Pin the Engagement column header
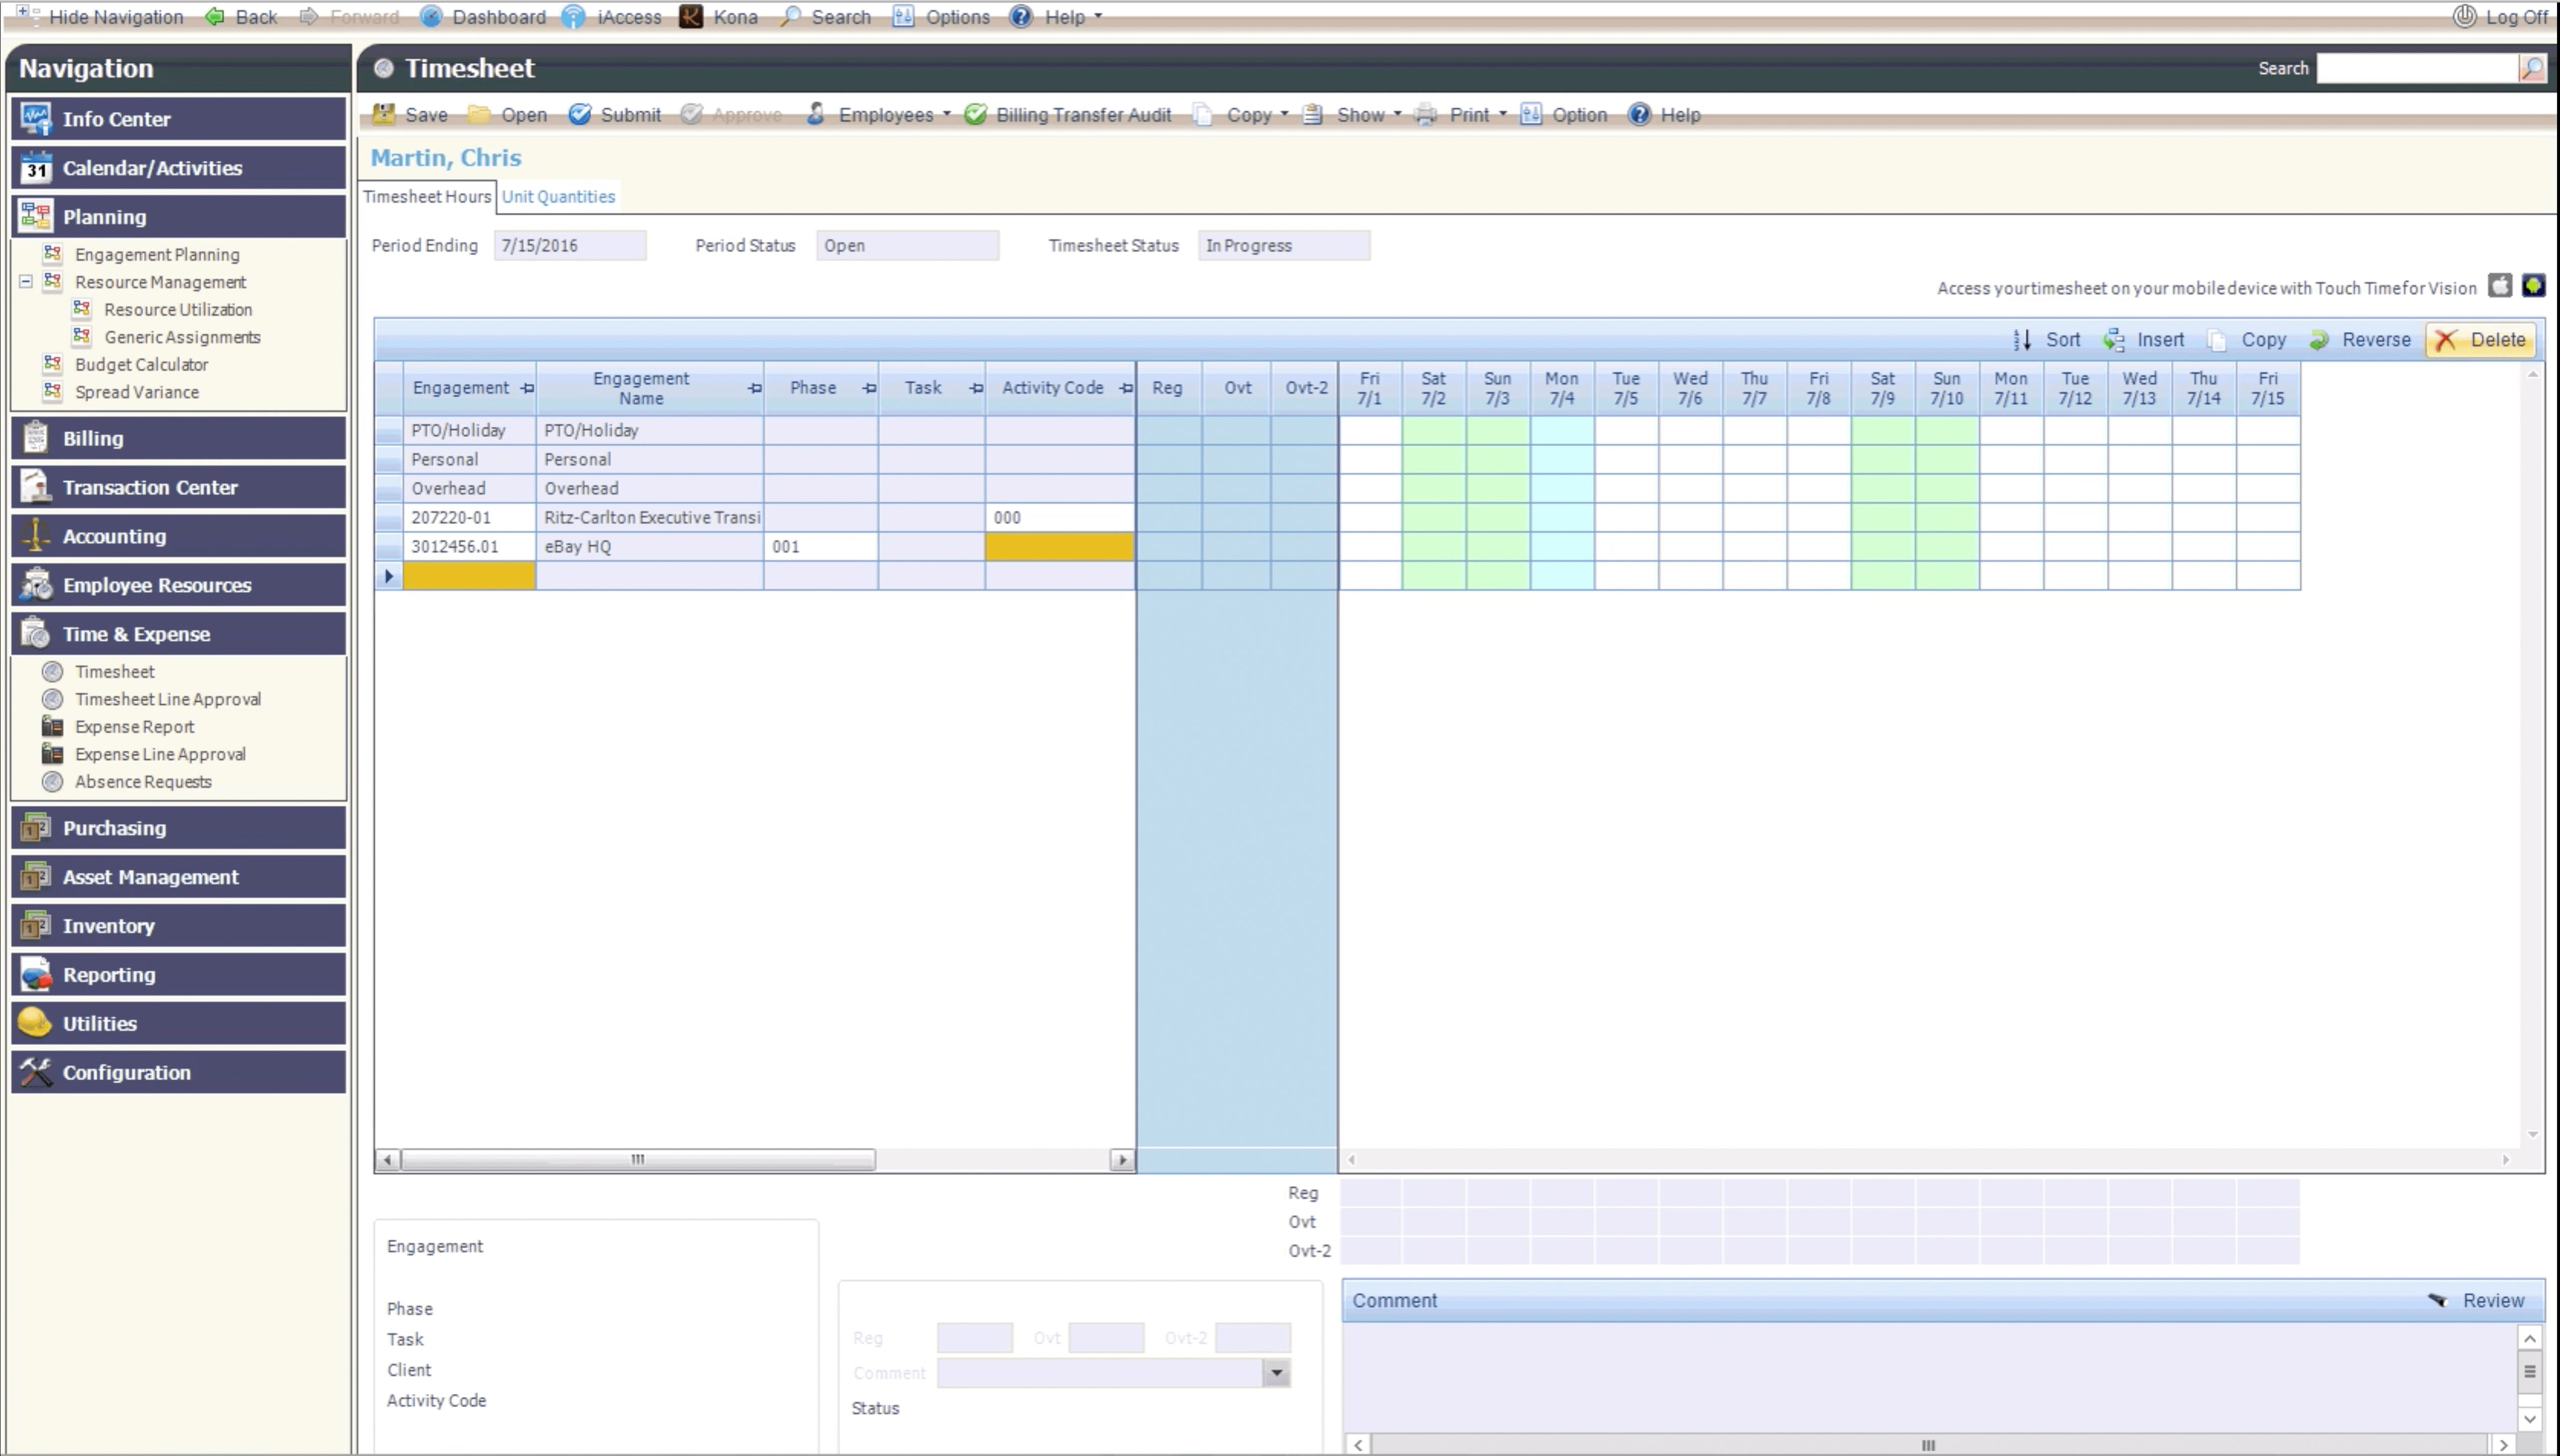Screen dimensions: 2560x1456 (527, 388)
